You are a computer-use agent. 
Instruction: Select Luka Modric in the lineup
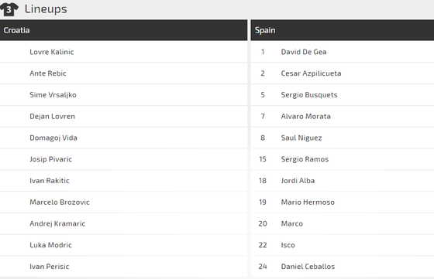click(50, 245)
